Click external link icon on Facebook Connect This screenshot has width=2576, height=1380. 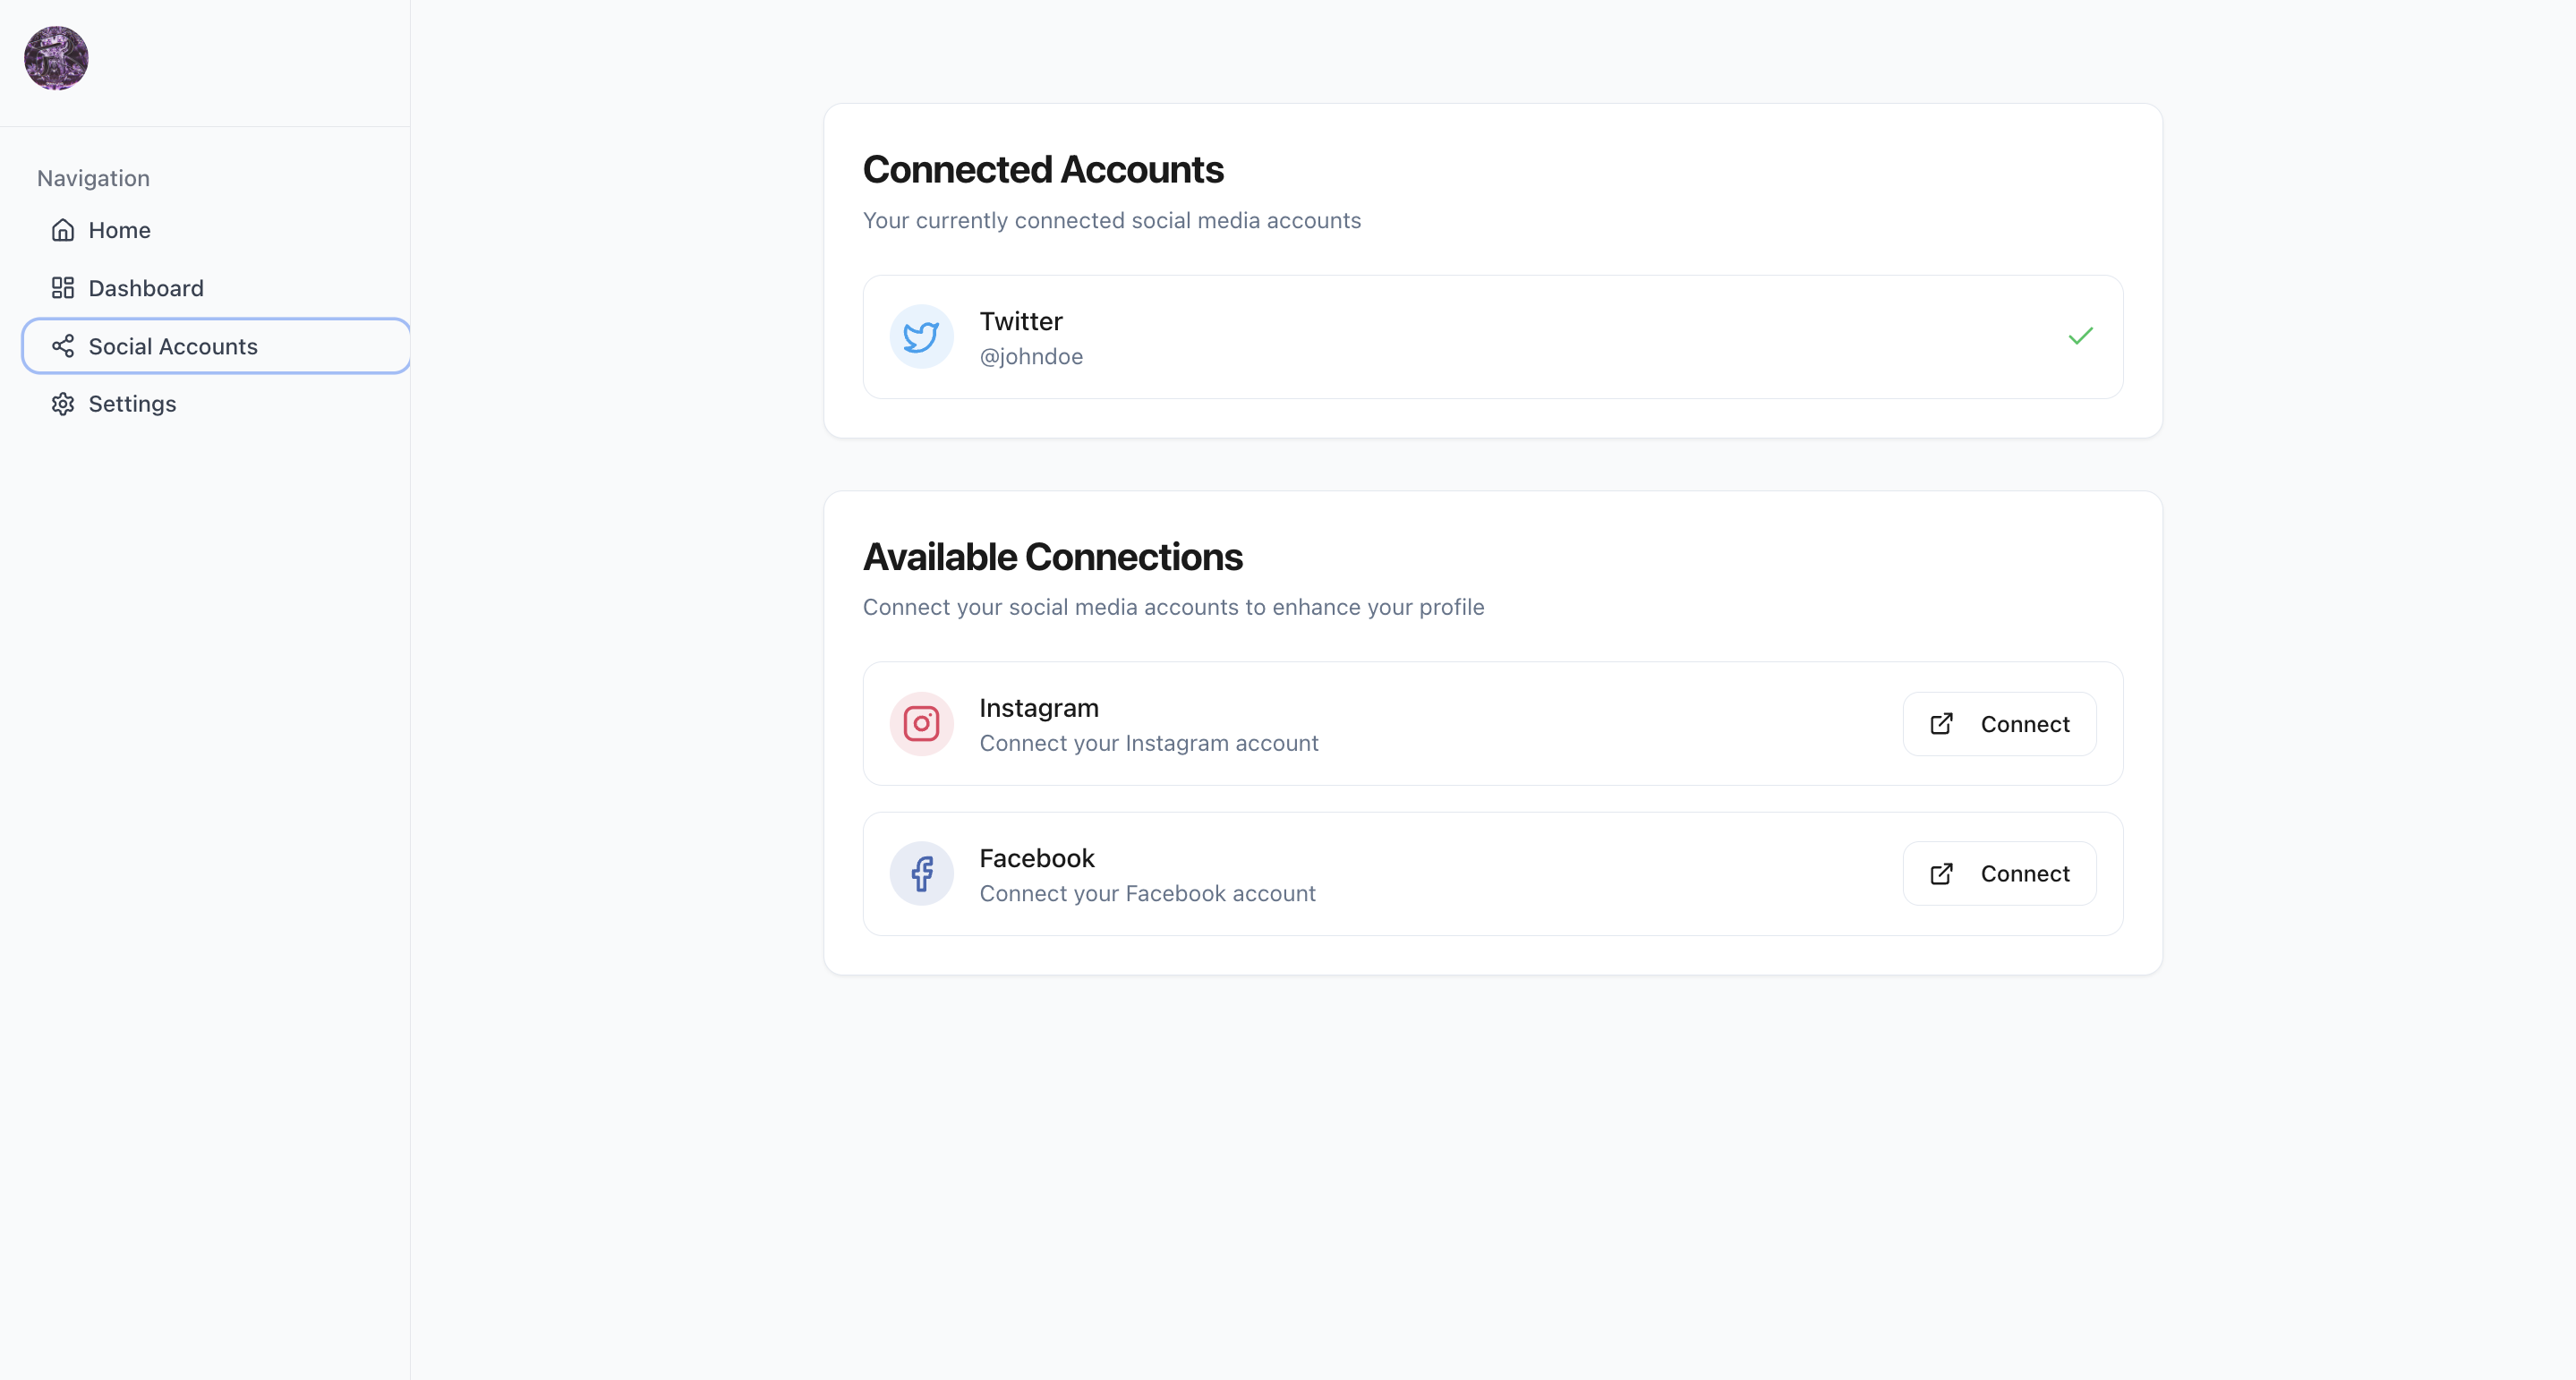click(1941, 873)
